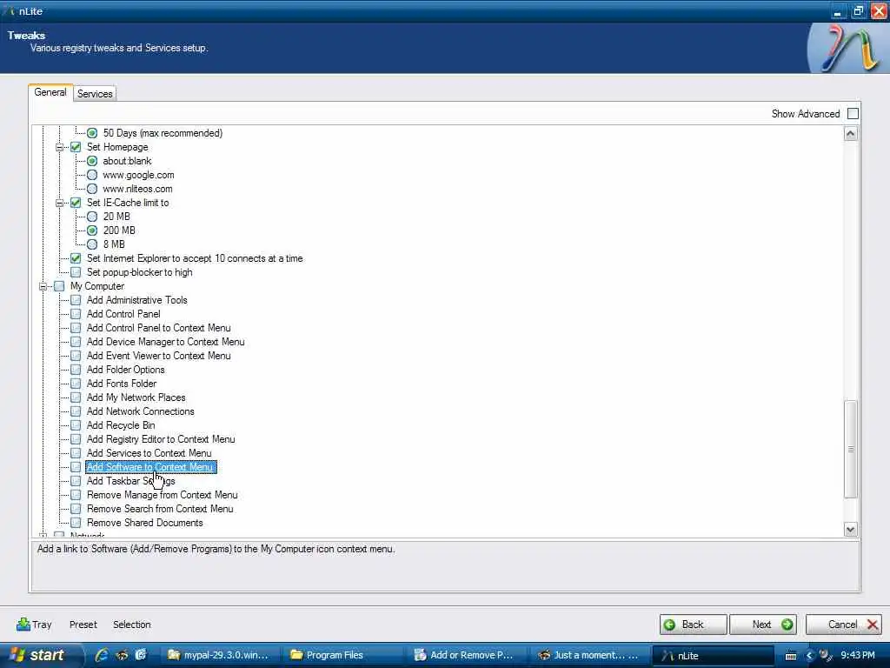Collapse the Set Homepage tree node
The width and height of the screenshot is (890, 668).
pos(59,147)
